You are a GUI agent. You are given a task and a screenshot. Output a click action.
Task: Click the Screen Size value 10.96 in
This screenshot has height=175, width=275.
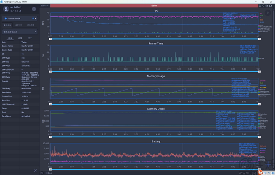point(25,96)
